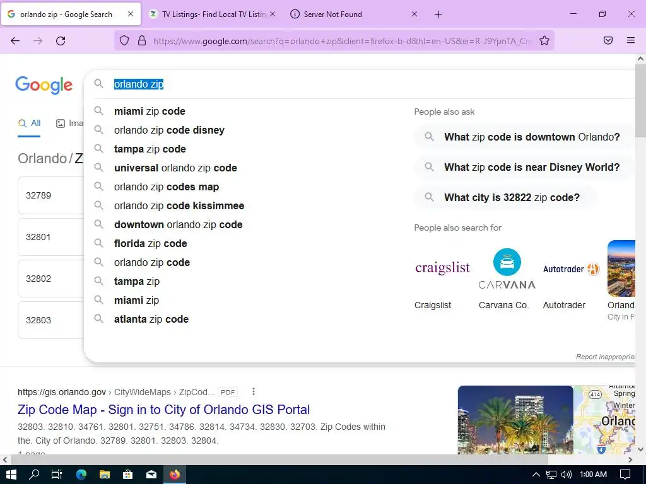Choose suggestion tampa zip code
Viewport: 646px width, 484px height.
click(x=150, y=149)
